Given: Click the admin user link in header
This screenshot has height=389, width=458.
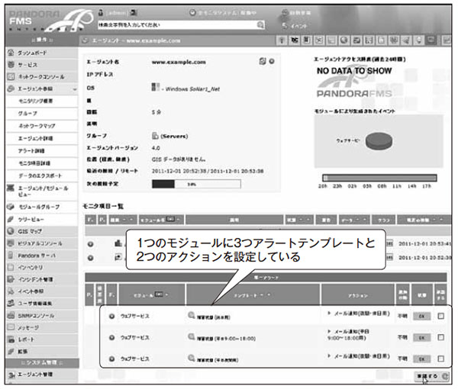Looking at the screenshot, I should click(117, 13).
